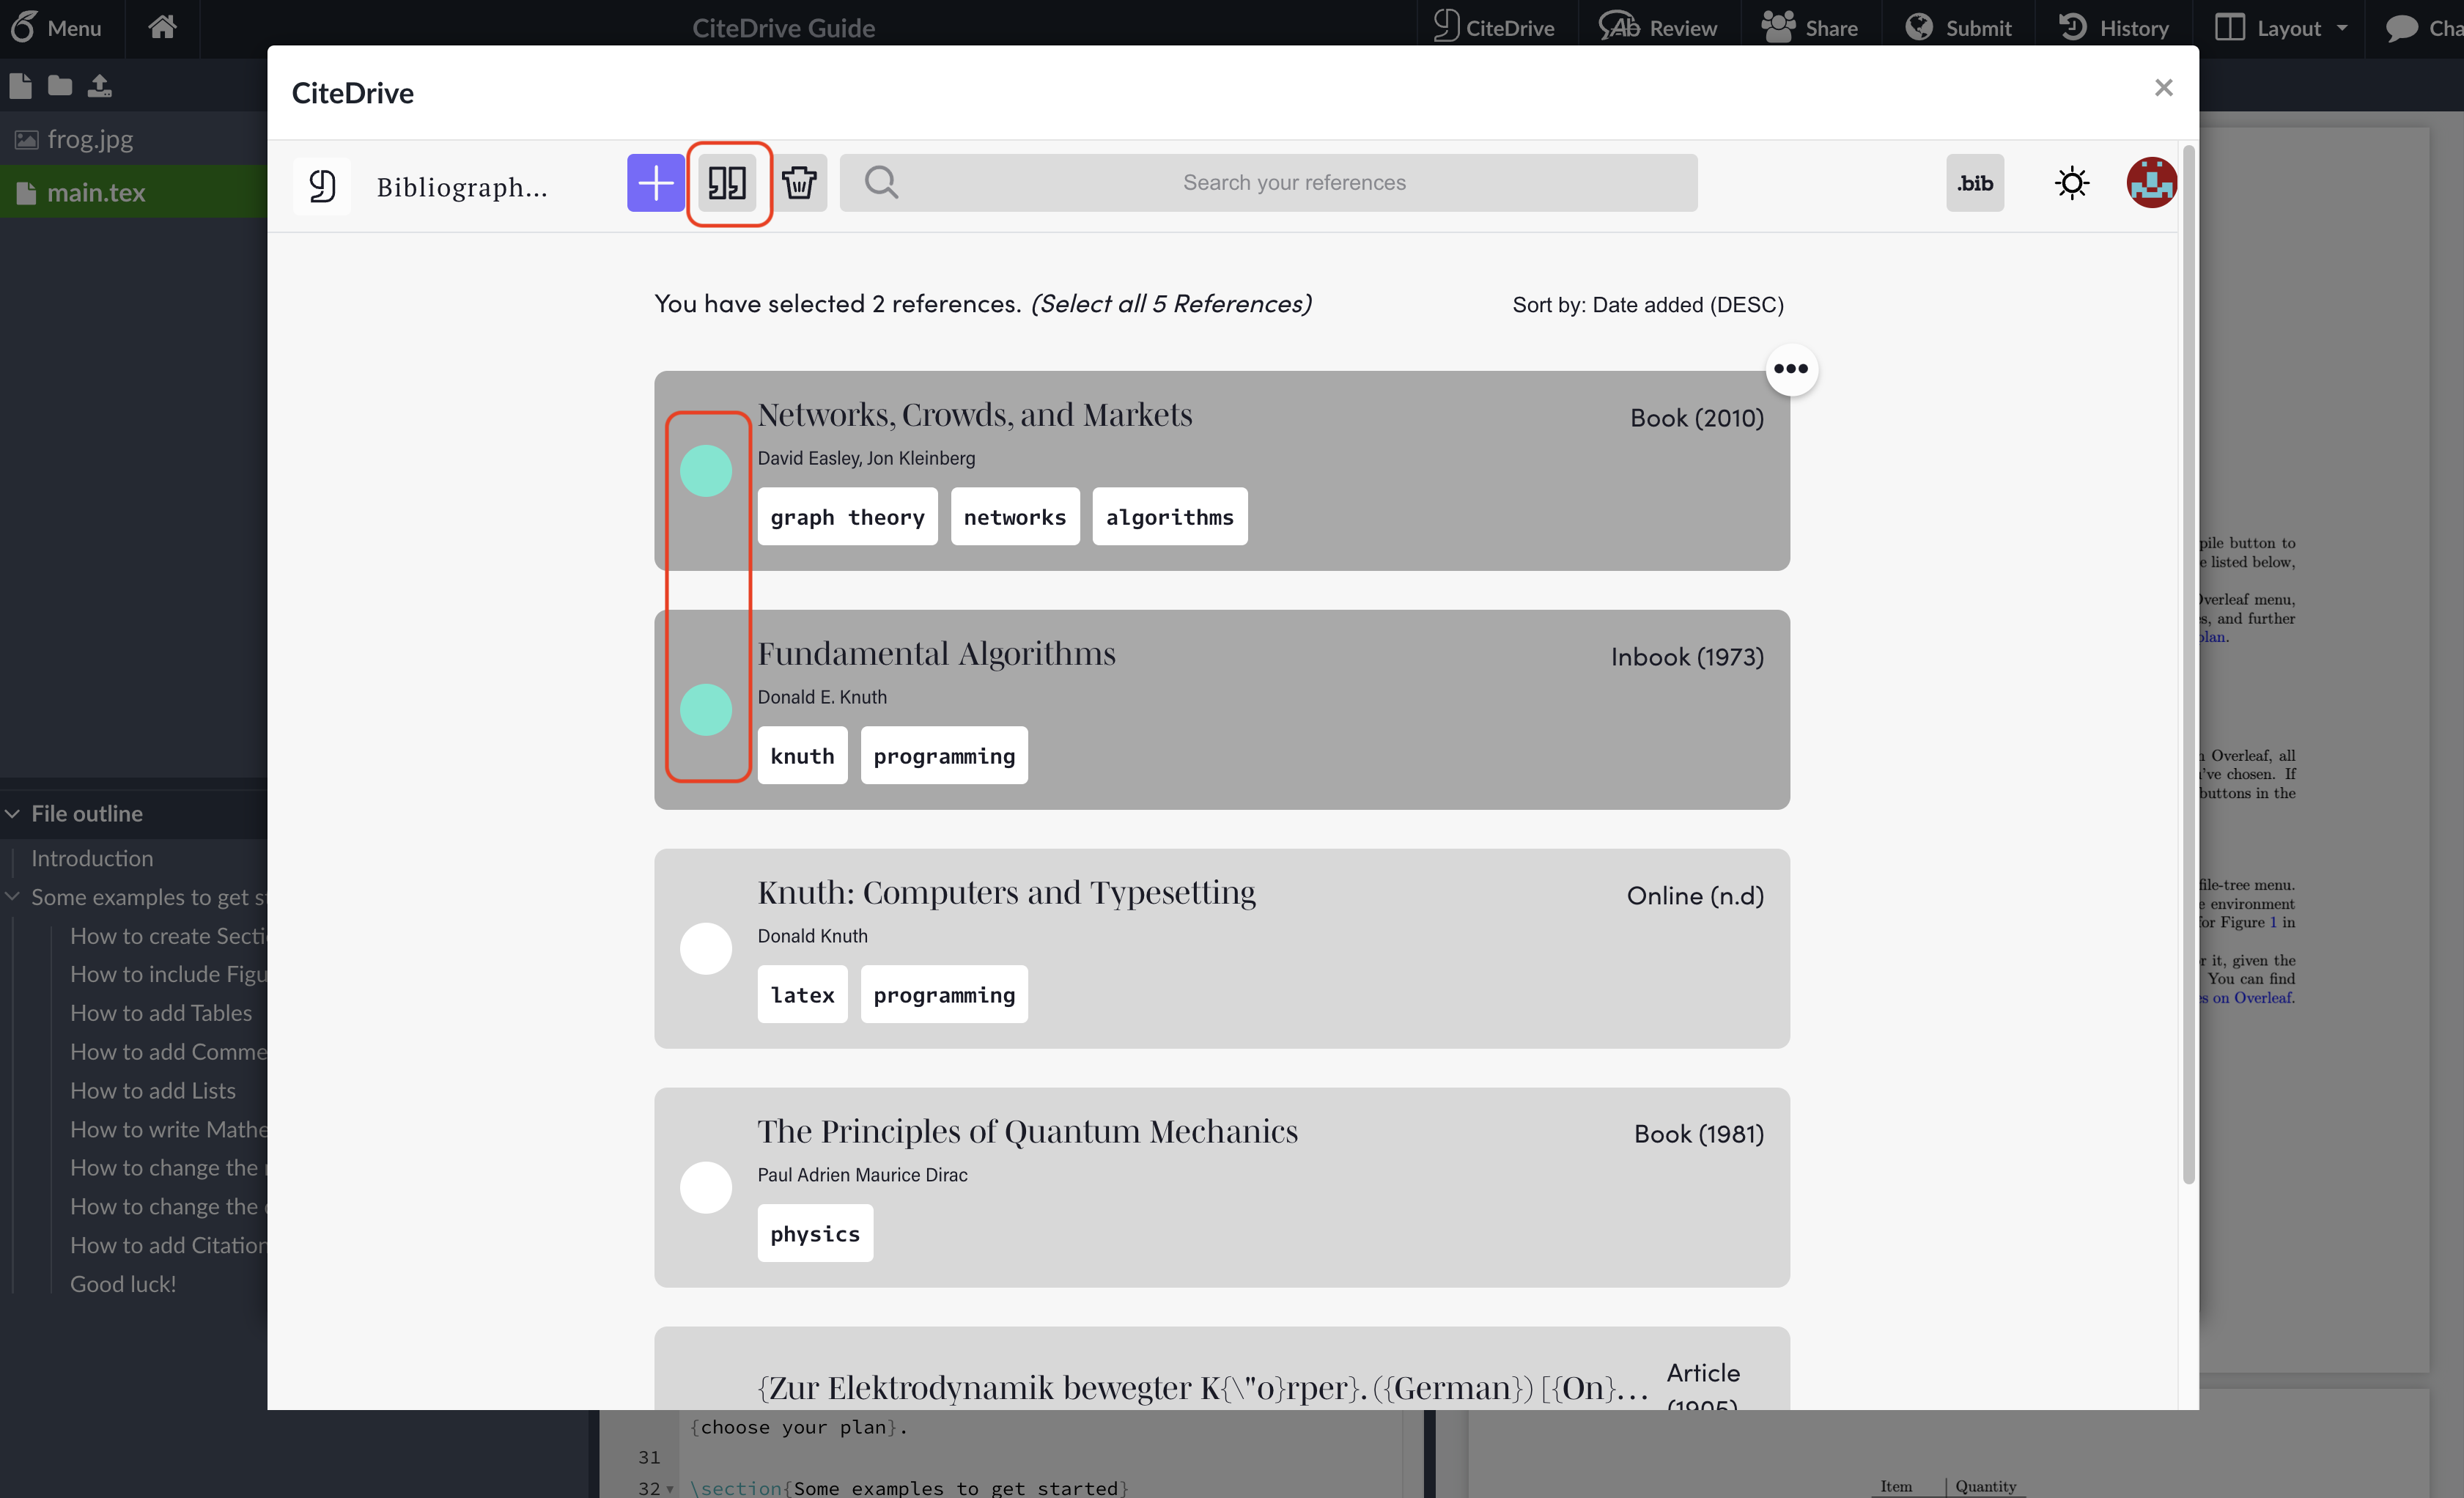Image resolution: width=2464 pixels, height=1498 pixels.
Task: Open the .bib view button
Action: click(1975, 182)
